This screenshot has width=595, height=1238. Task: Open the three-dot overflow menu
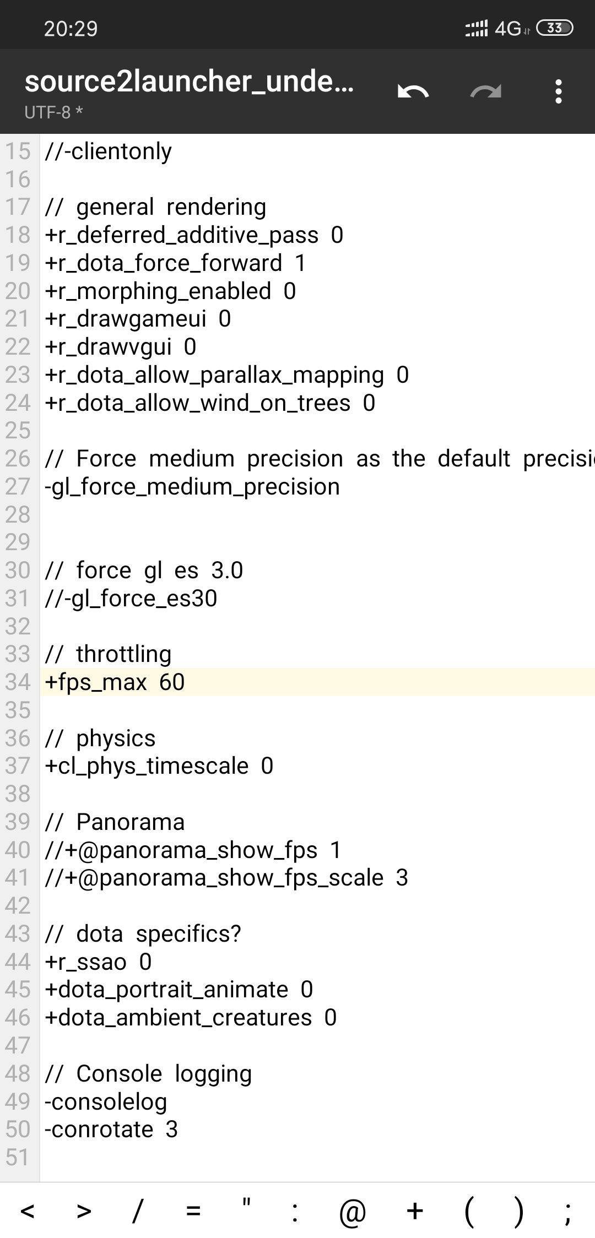click(x=559, y=91)
